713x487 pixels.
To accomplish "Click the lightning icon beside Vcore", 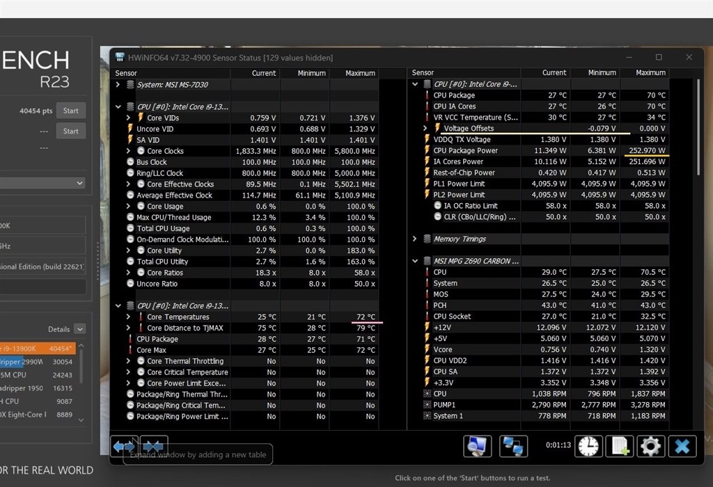I will (x=427, y=349).
